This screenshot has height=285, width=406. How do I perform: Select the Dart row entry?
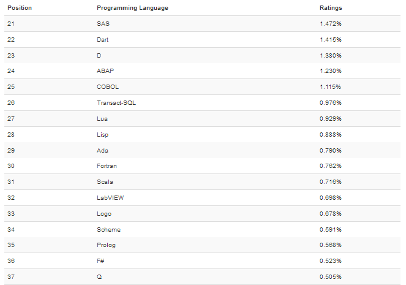[x=102, y=40]
